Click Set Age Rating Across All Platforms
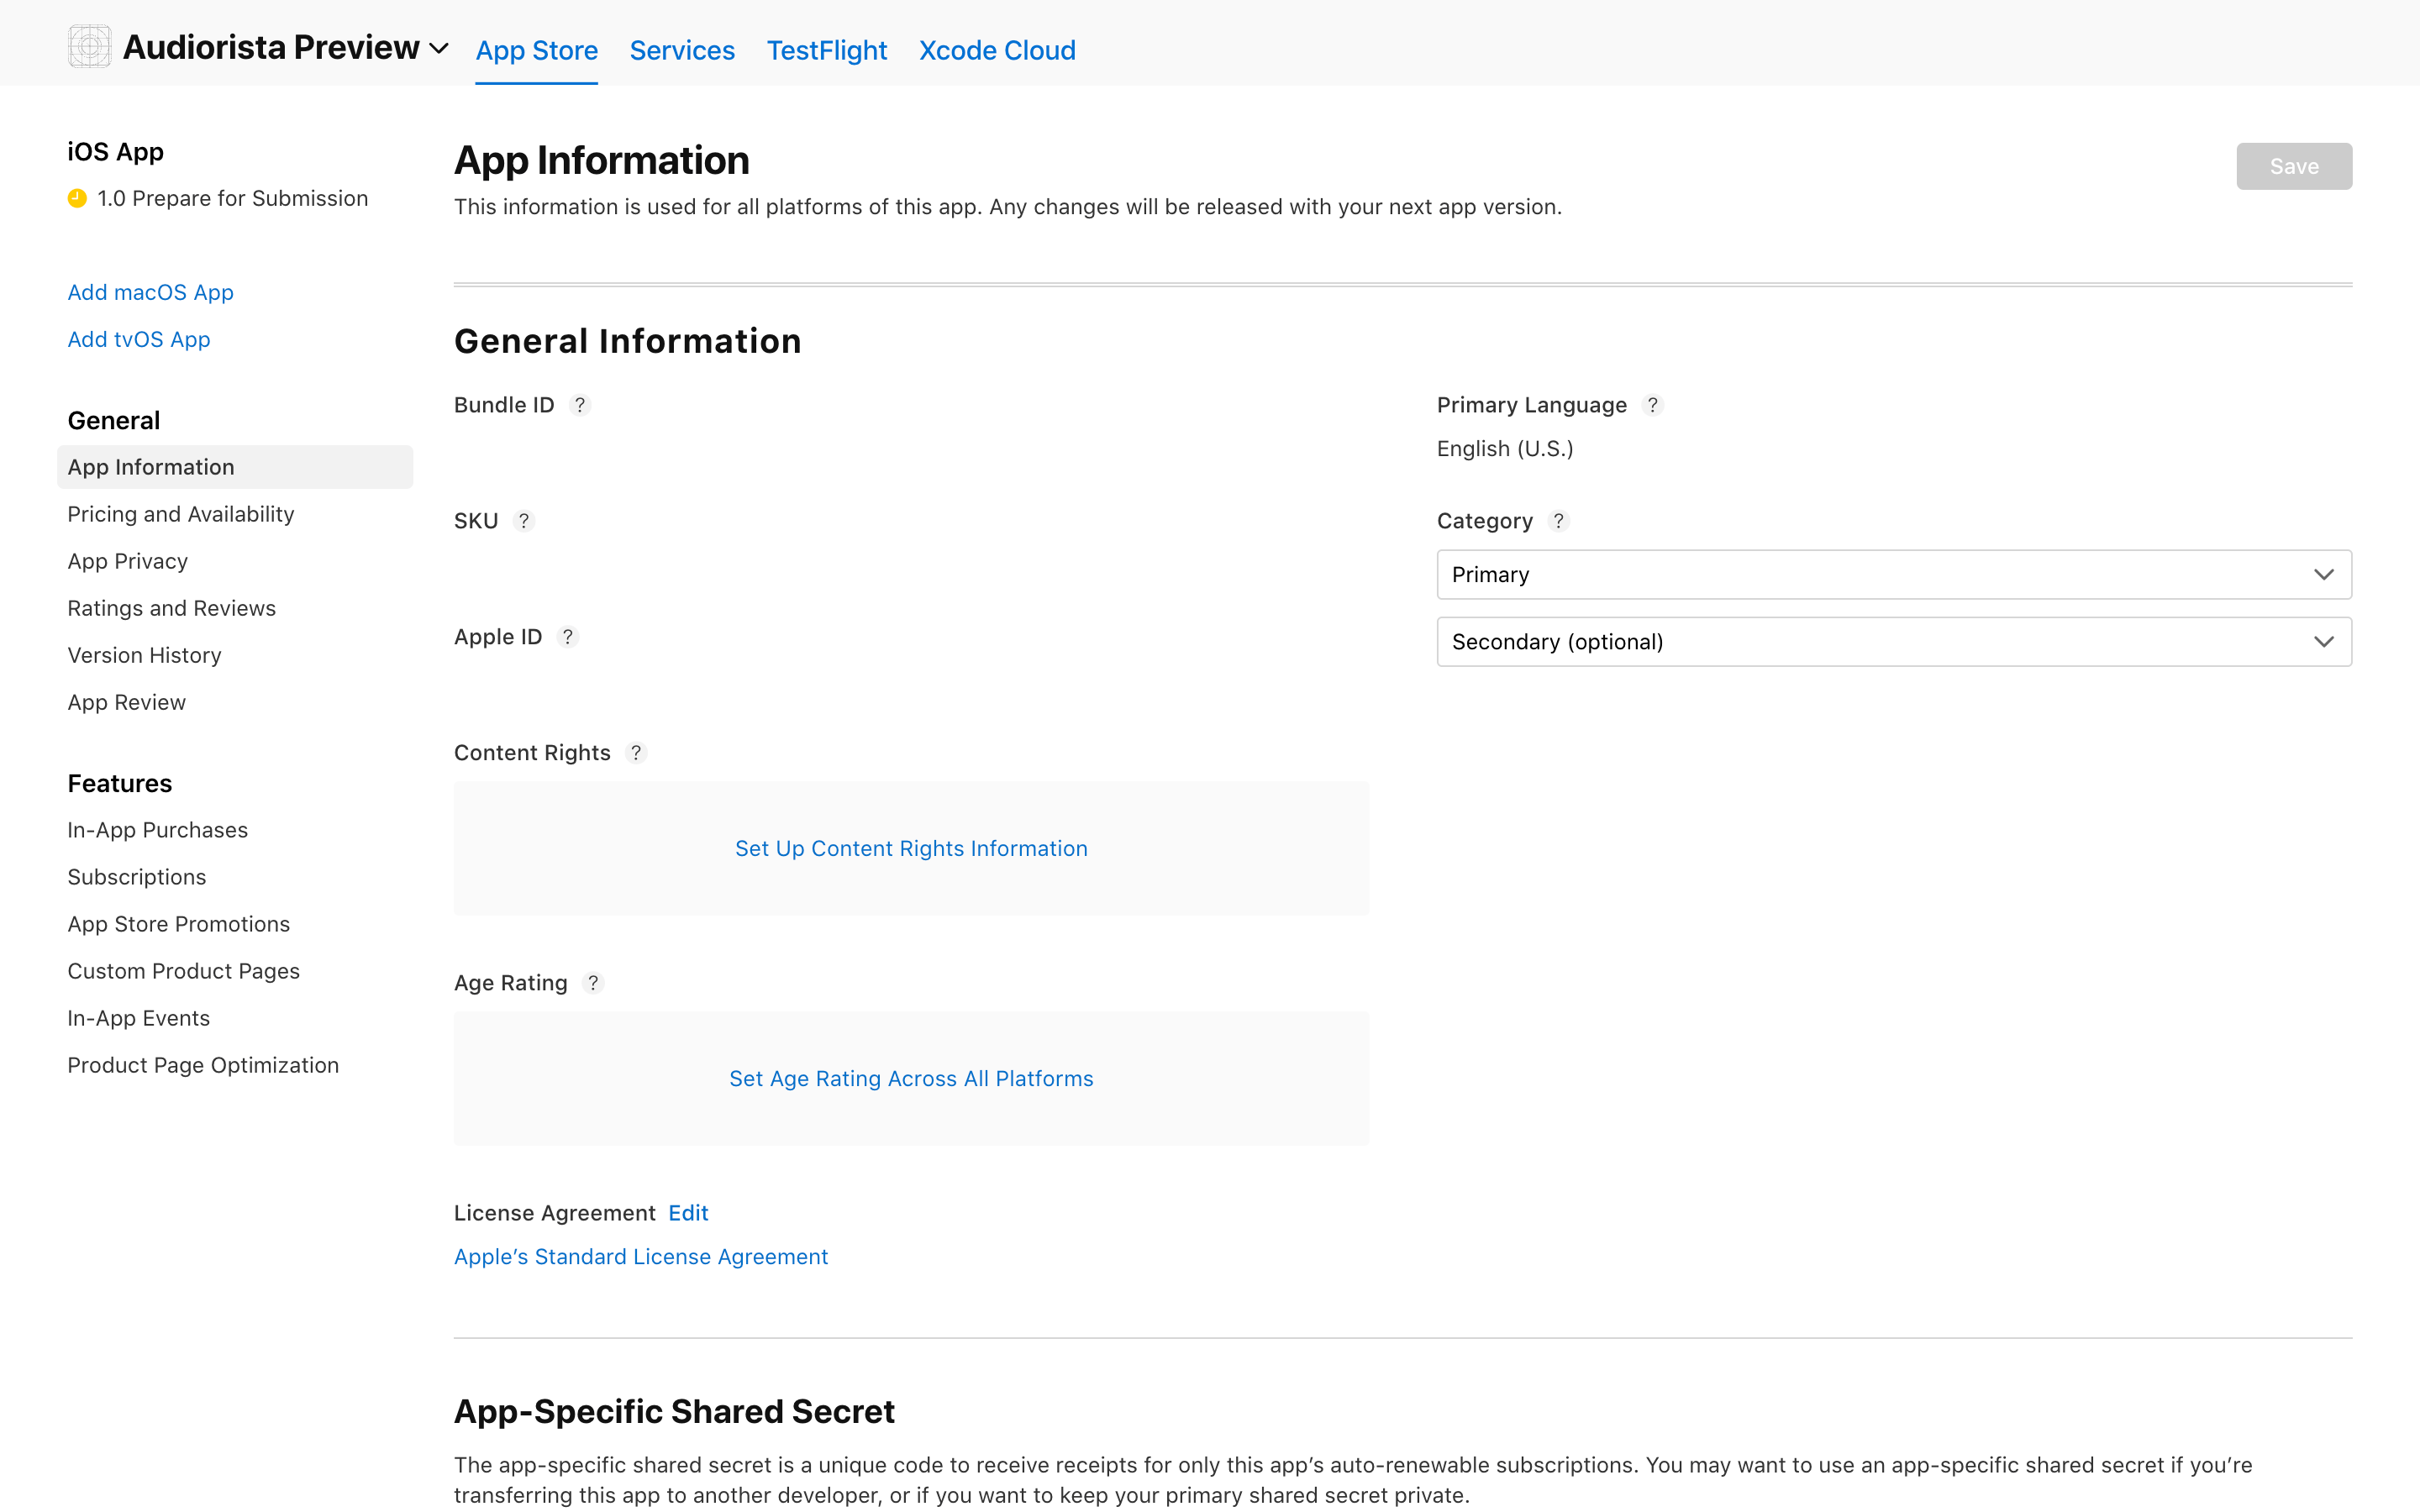Screen dimensions: 2420x1512 [x=910, y=1078]
